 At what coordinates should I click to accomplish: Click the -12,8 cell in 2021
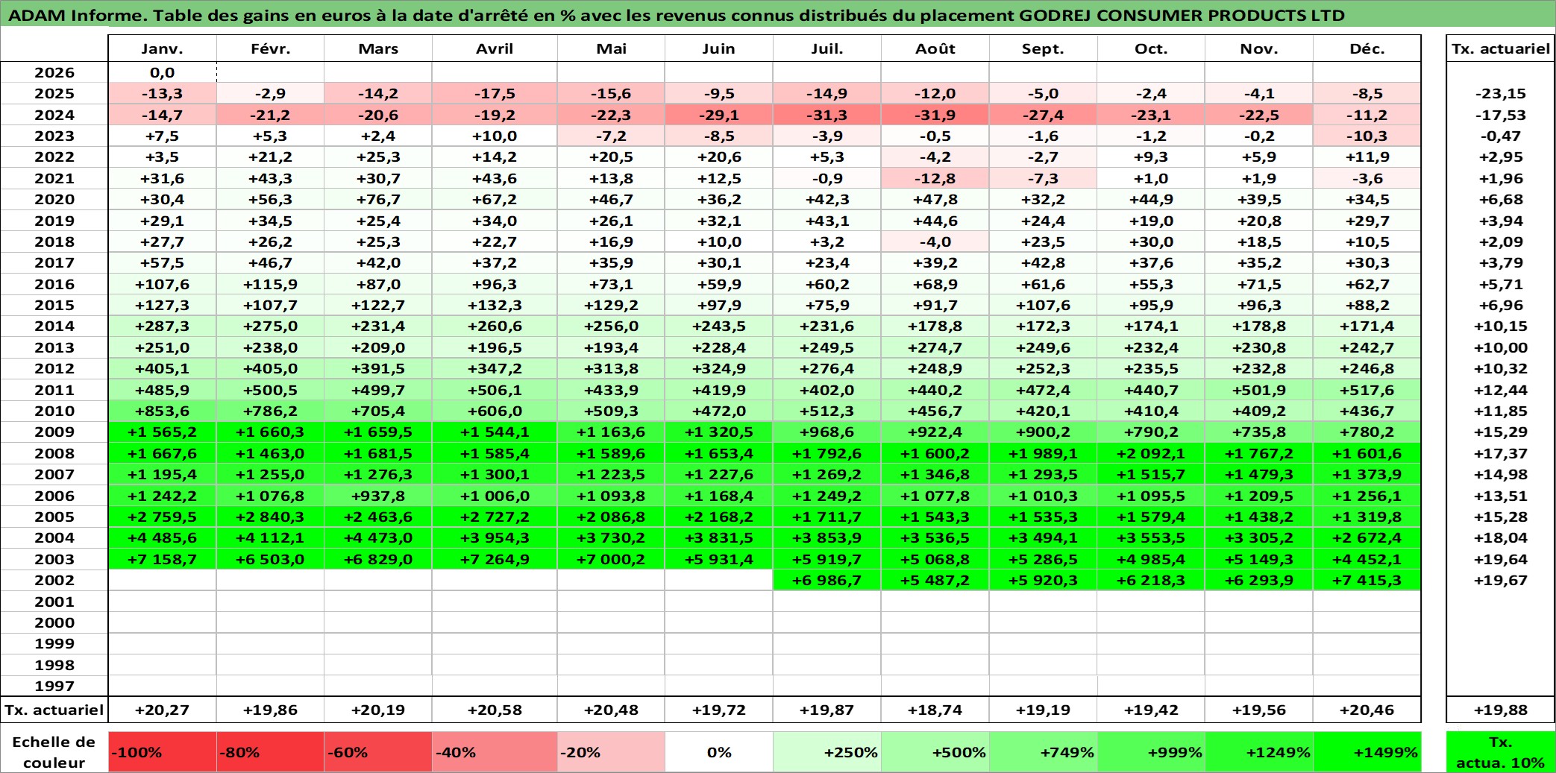coord(935,178)
